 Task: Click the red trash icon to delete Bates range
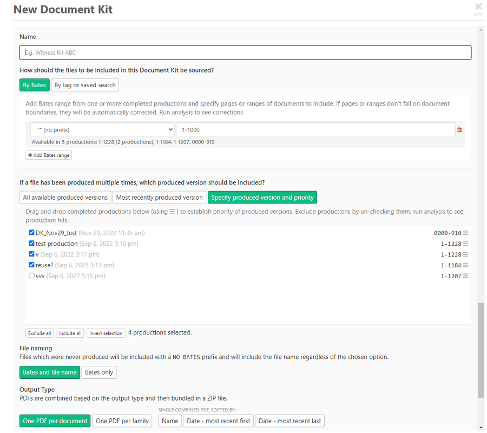(x=459, y=130)
